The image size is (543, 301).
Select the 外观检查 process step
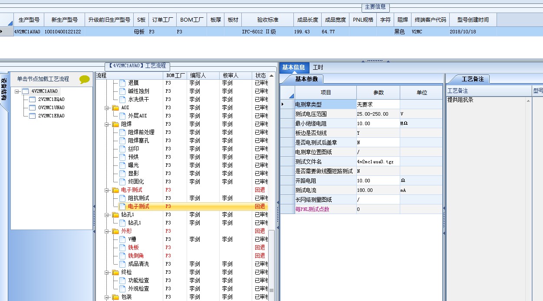coord(138,288)
